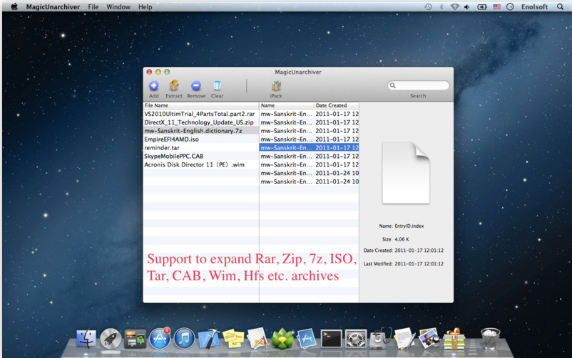Click the Last Modified value in info pane
Image resolution: width=572 pixels, height=358 pixels.
click(x=419, y=263)
